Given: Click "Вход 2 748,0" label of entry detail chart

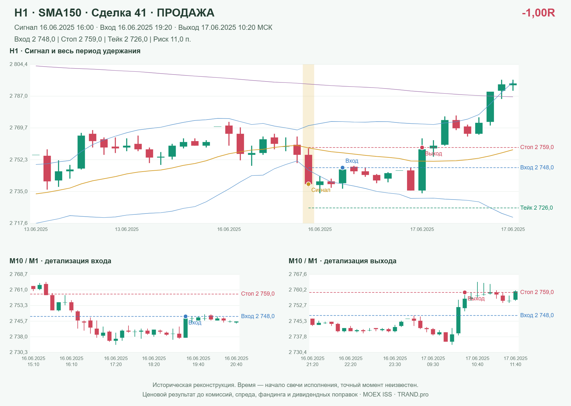Looking at the screenshot, I should (x=258, y=316).
